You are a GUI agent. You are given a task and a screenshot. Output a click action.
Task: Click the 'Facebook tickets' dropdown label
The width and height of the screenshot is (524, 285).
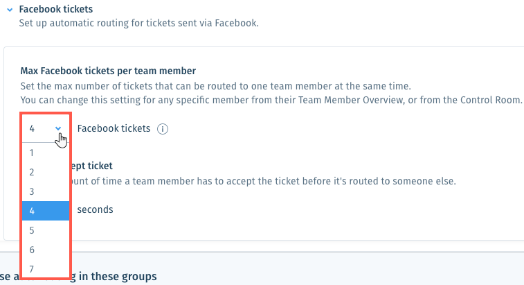pyautogui.click(x=114, y=128)
